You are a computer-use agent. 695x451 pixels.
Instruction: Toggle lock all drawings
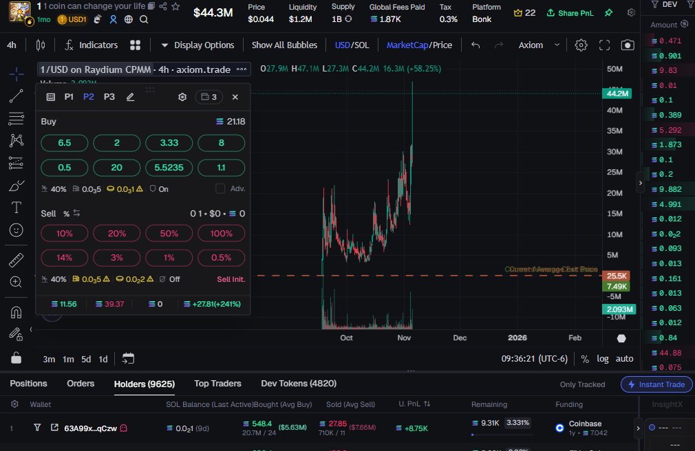[17, 357]
